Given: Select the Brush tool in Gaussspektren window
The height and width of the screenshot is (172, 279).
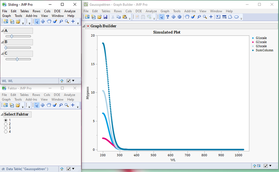Looking at the screenshot, I should point(193,17).
